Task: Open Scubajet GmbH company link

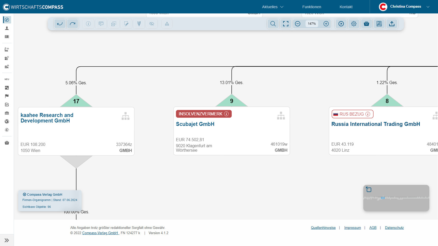Action: [x=195, y=124]
